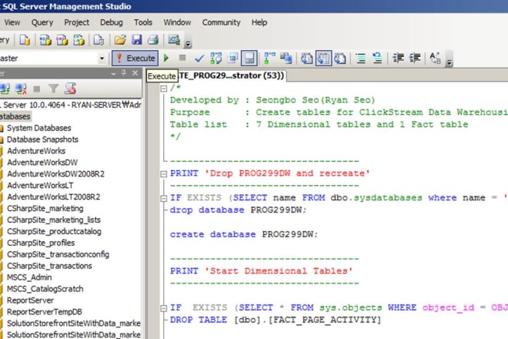Image resolution: width=508 pixels, height=339 pixels.
Task: Open the available databases dropdown
Action: [102, 59]
